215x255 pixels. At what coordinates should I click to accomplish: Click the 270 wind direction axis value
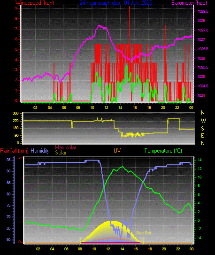pos(15,121)
